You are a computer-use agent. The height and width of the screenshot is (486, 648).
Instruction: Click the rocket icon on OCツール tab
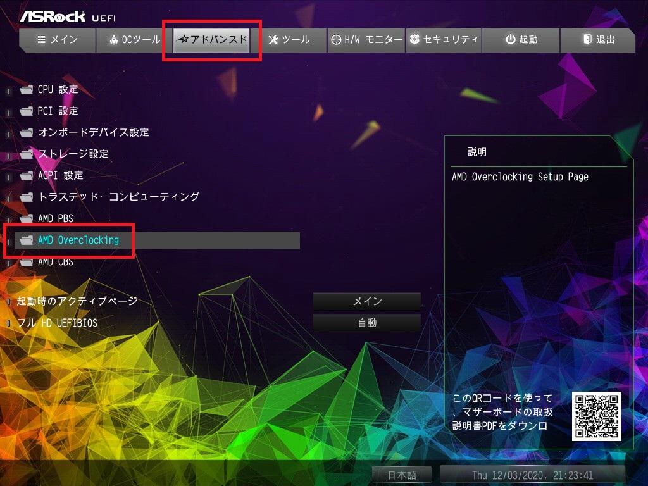pos(114,40)
